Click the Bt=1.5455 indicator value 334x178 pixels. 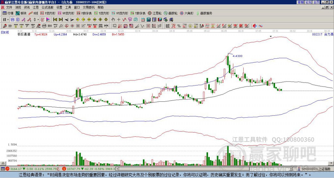118,34
